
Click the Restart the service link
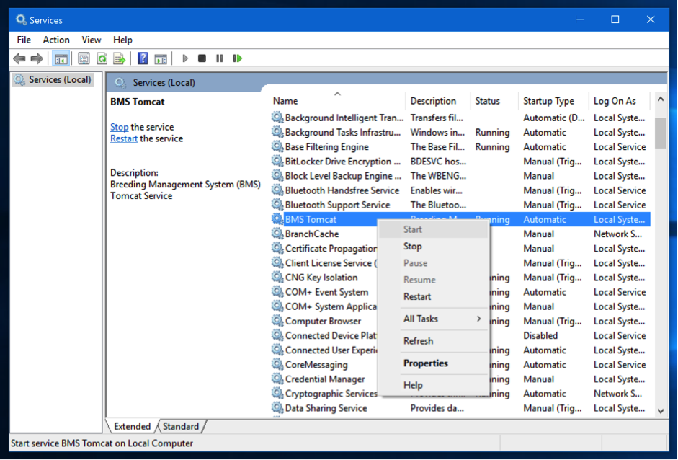click(124, 138)
